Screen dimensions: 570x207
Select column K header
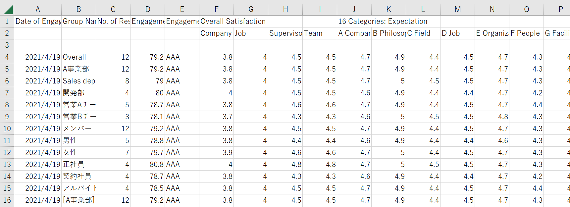(389, 9)
